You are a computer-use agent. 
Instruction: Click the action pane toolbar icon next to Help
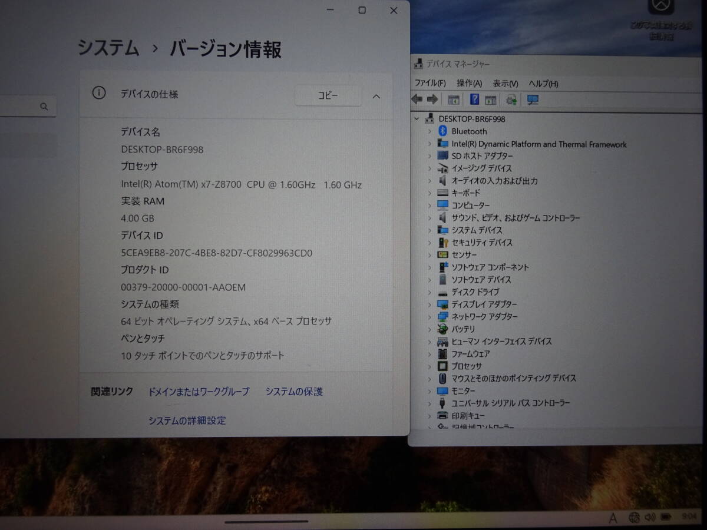(x=491, y=100)
